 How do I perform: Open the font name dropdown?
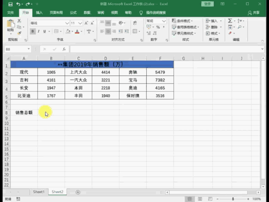67,23
